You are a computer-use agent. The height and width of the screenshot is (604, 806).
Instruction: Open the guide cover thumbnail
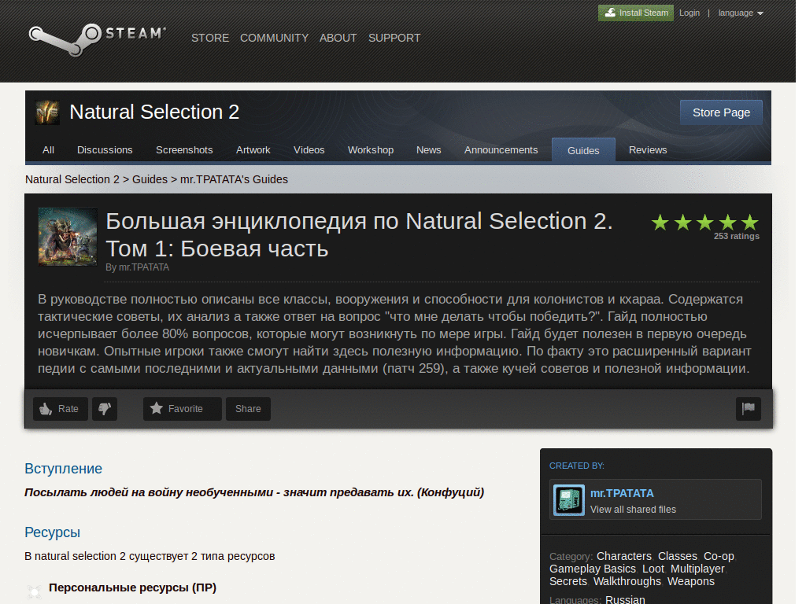[68, 236]
